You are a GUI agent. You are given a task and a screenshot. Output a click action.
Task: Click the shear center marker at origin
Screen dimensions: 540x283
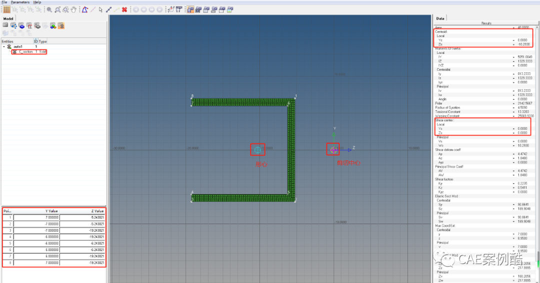click(333, 150)
